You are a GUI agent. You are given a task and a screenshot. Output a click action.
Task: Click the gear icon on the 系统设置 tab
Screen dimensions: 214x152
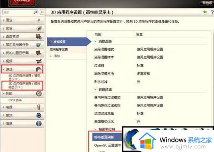[x=50, y=42]
